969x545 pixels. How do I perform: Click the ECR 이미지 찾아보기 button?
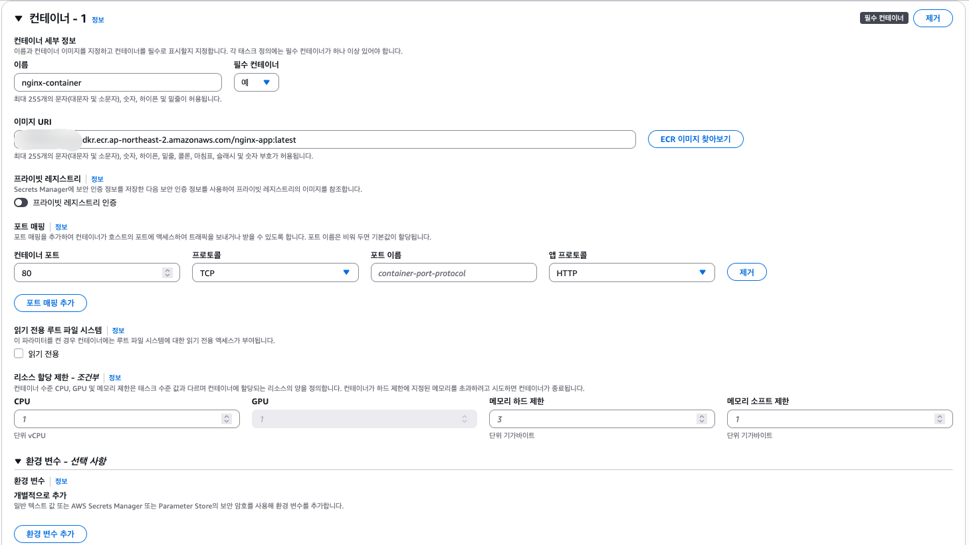[x=695, y=139]
